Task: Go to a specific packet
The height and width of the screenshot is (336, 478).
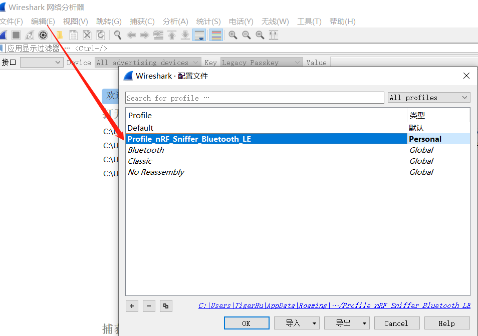Action: [158, 35]
